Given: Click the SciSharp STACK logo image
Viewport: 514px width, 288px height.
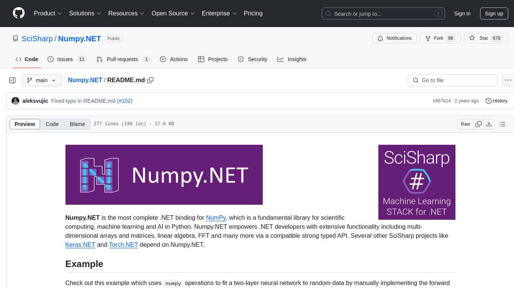Looking at the screenshot, I should pyautogui.click(x=417, y=182).
